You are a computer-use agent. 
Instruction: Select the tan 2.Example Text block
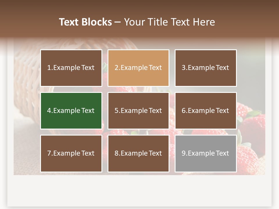(x=138, y=68)
